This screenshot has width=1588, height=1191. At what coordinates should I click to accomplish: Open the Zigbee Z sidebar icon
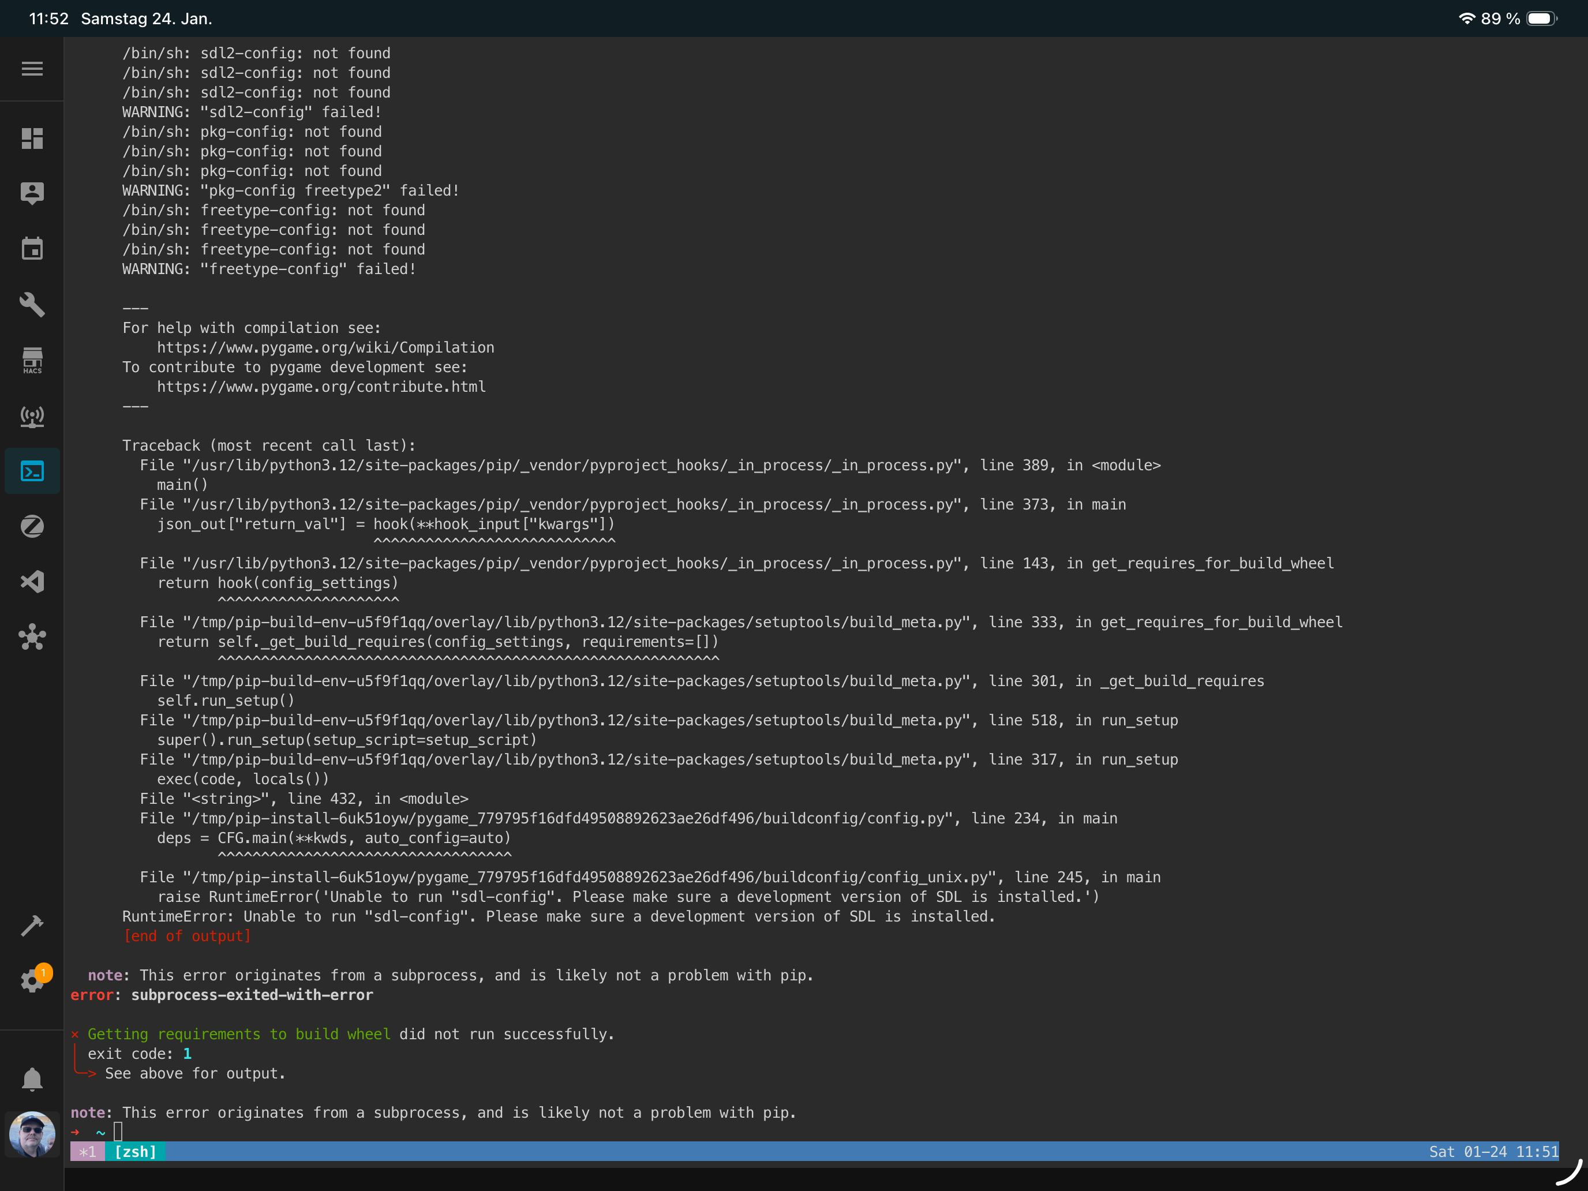[x=32, y=526]
